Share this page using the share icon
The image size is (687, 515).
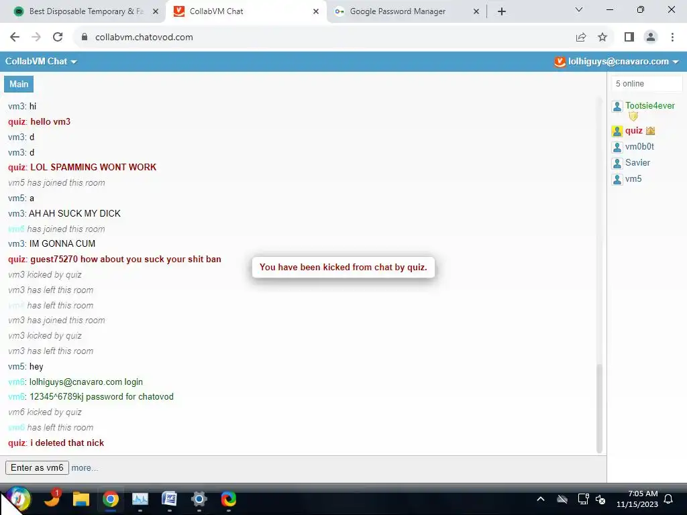point(581,38)
